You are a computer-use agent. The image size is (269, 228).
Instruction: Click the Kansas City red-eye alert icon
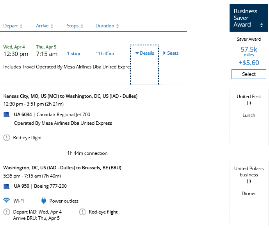7,138
